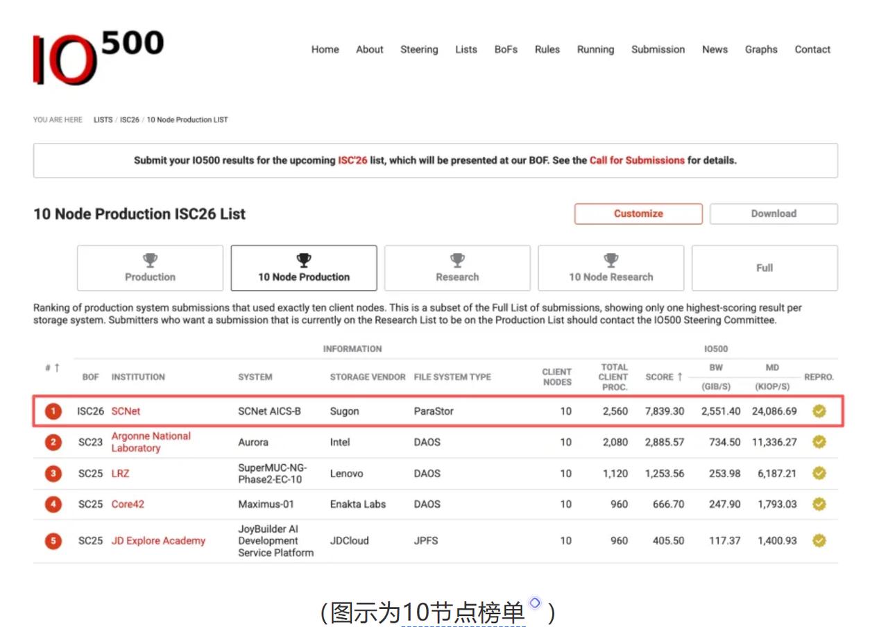The height and width of the screenshot is (627, 888).
Task: Click the STORAGE VENDOR column header
Action: tap(368, 377)
